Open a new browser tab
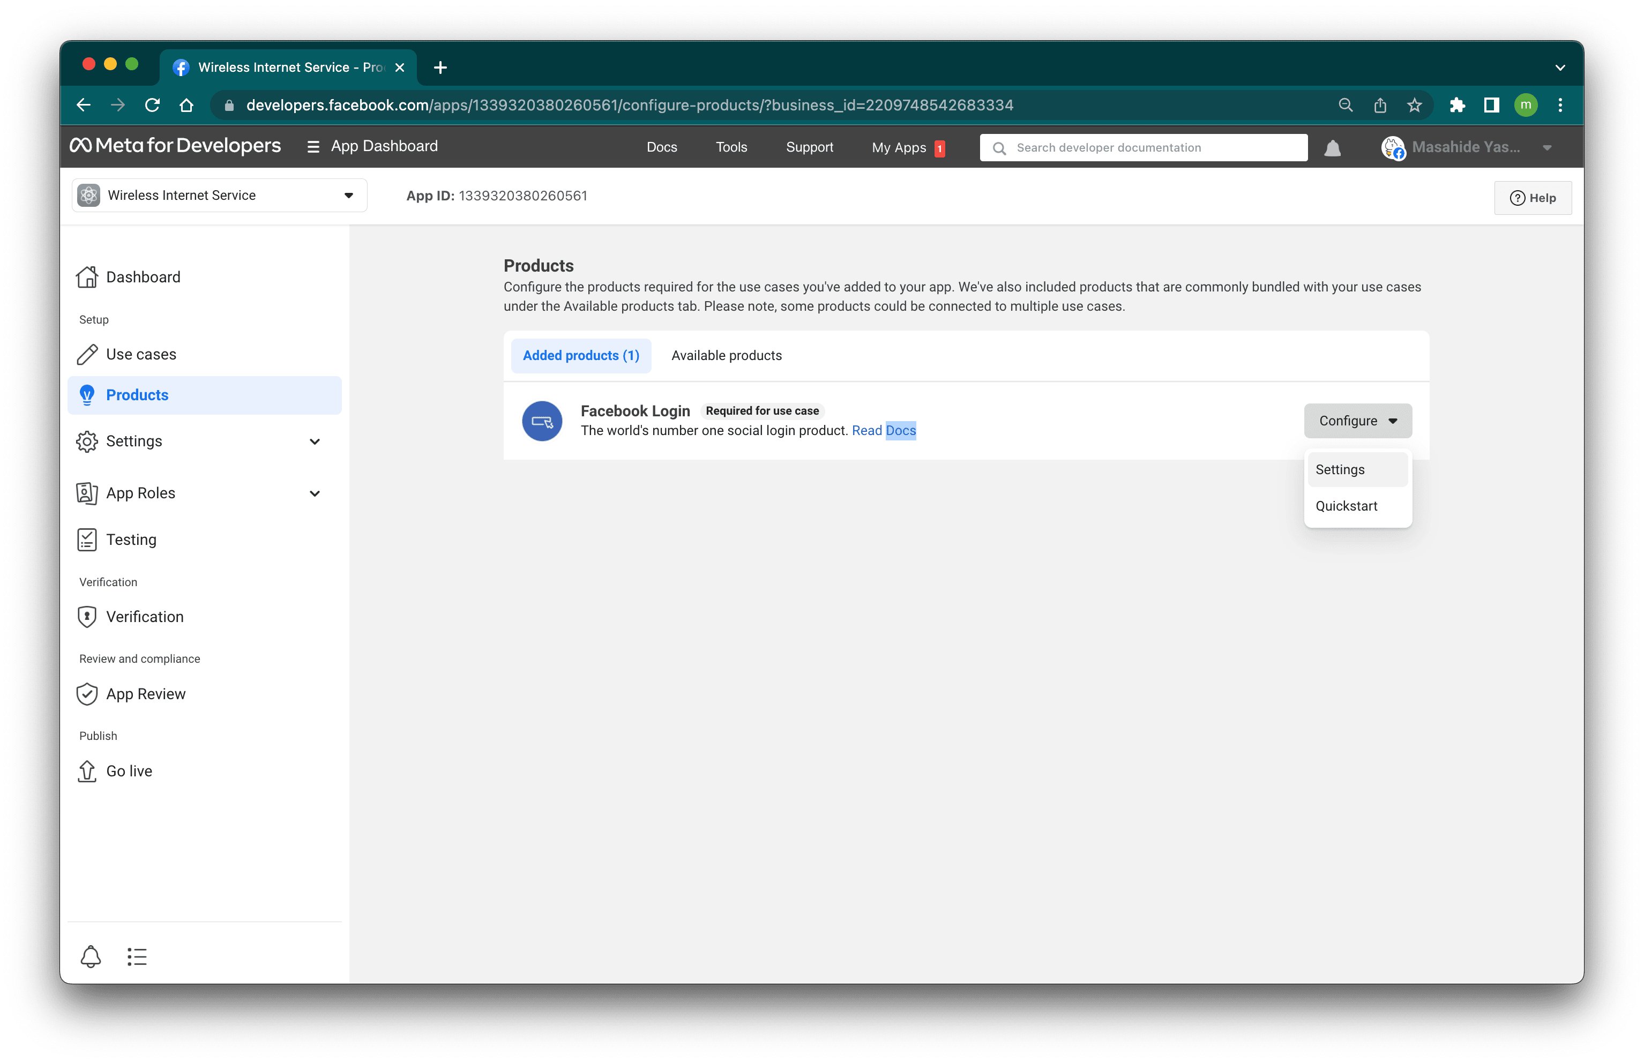 (439, 67)
